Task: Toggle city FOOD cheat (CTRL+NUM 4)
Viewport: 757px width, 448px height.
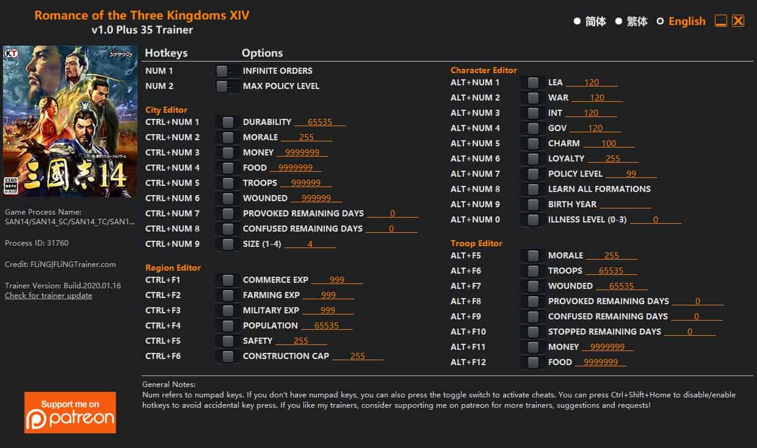Action: coord(228,168)
